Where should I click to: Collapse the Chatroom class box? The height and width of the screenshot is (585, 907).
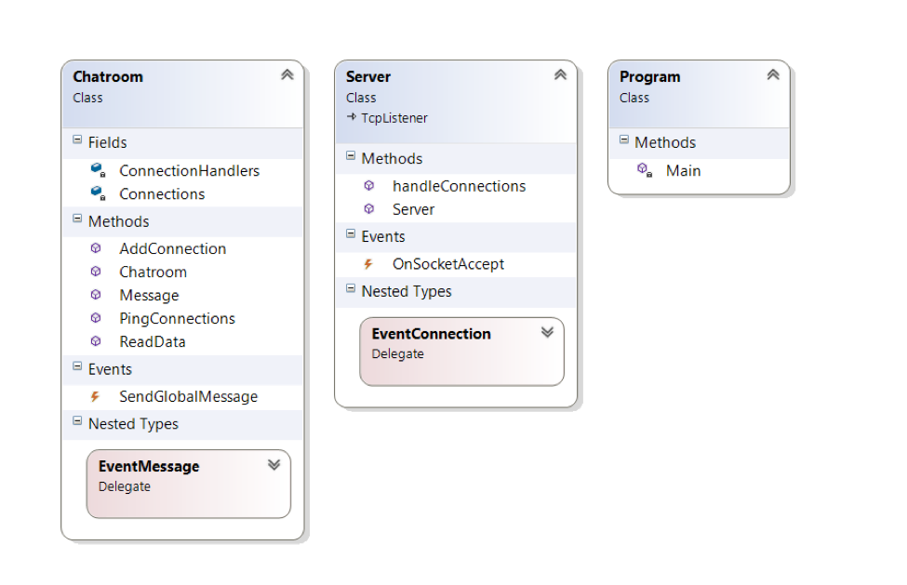click(287, 75)
